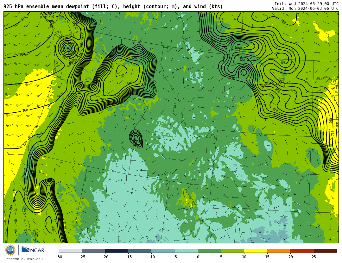Click the colorbar tick label -25
Image resolution: width=342 pixels, height=263 pixels.
pyautogui.click(x=82, y=257)
